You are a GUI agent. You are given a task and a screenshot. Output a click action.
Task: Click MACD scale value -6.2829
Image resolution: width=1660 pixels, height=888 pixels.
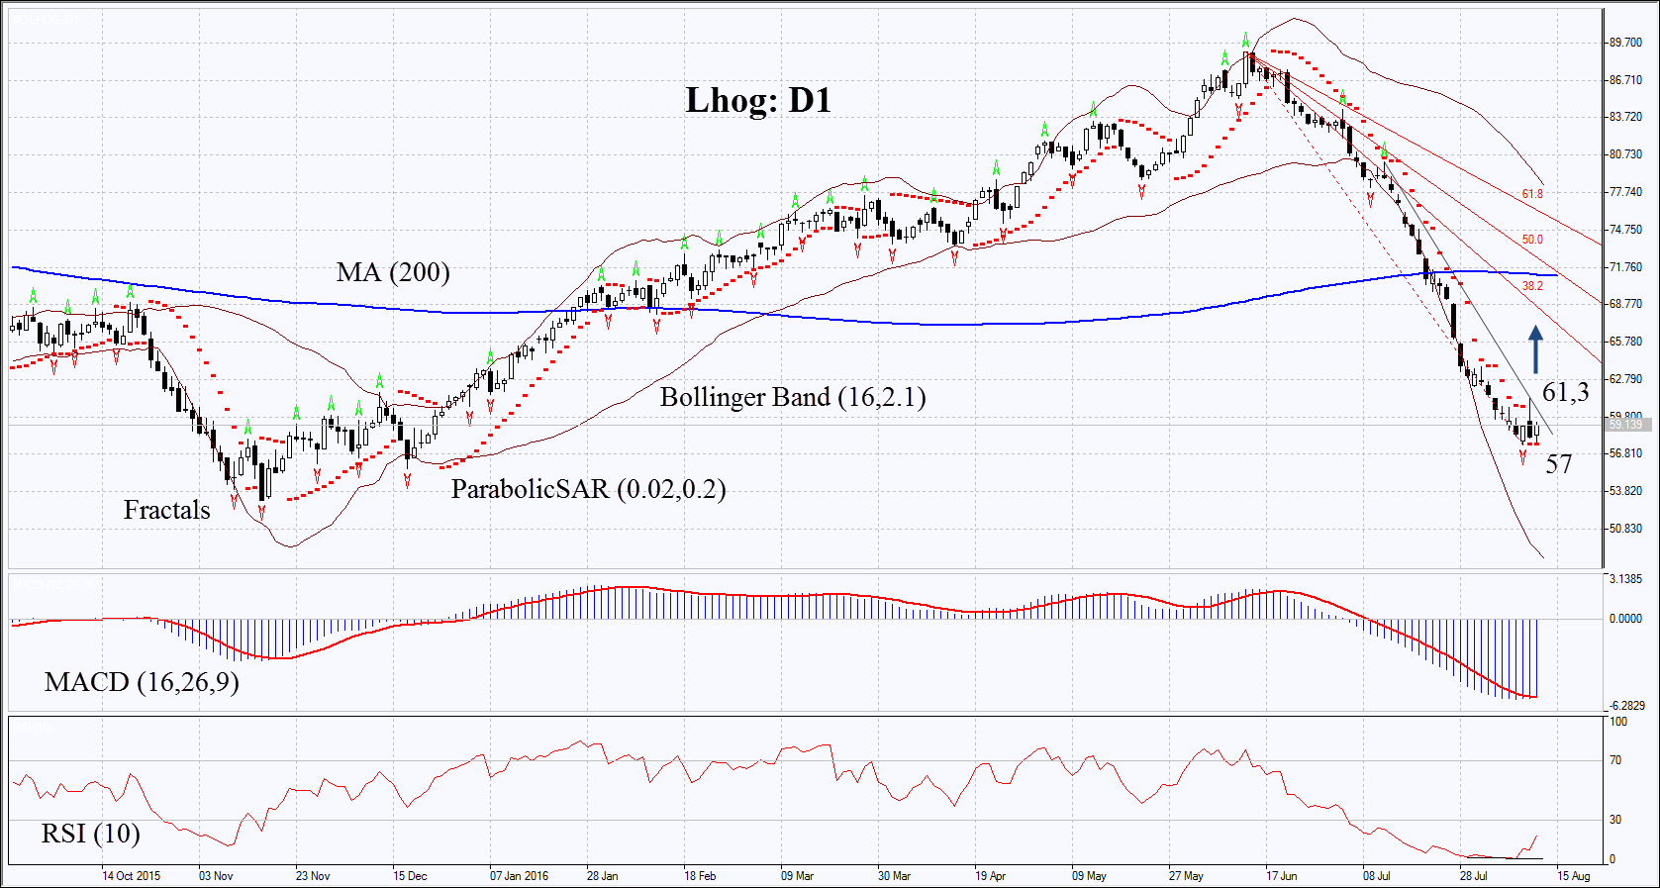[x=1627, y=706]
